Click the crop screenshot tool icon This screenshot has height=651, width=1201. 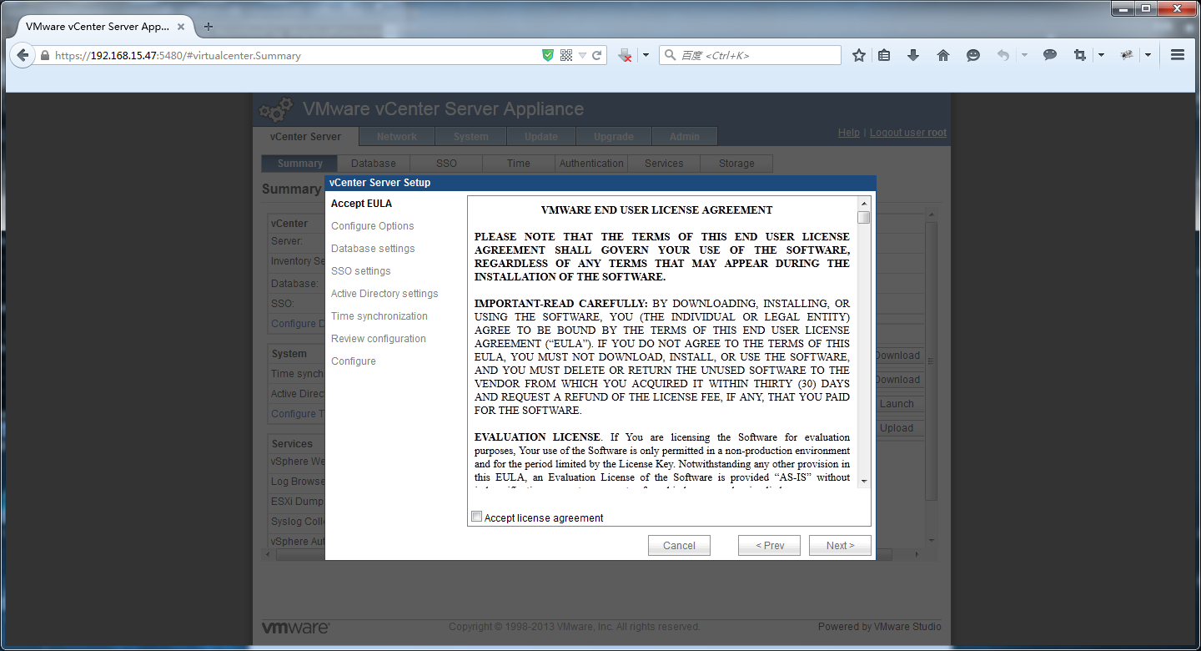(x=1080, y=55)
